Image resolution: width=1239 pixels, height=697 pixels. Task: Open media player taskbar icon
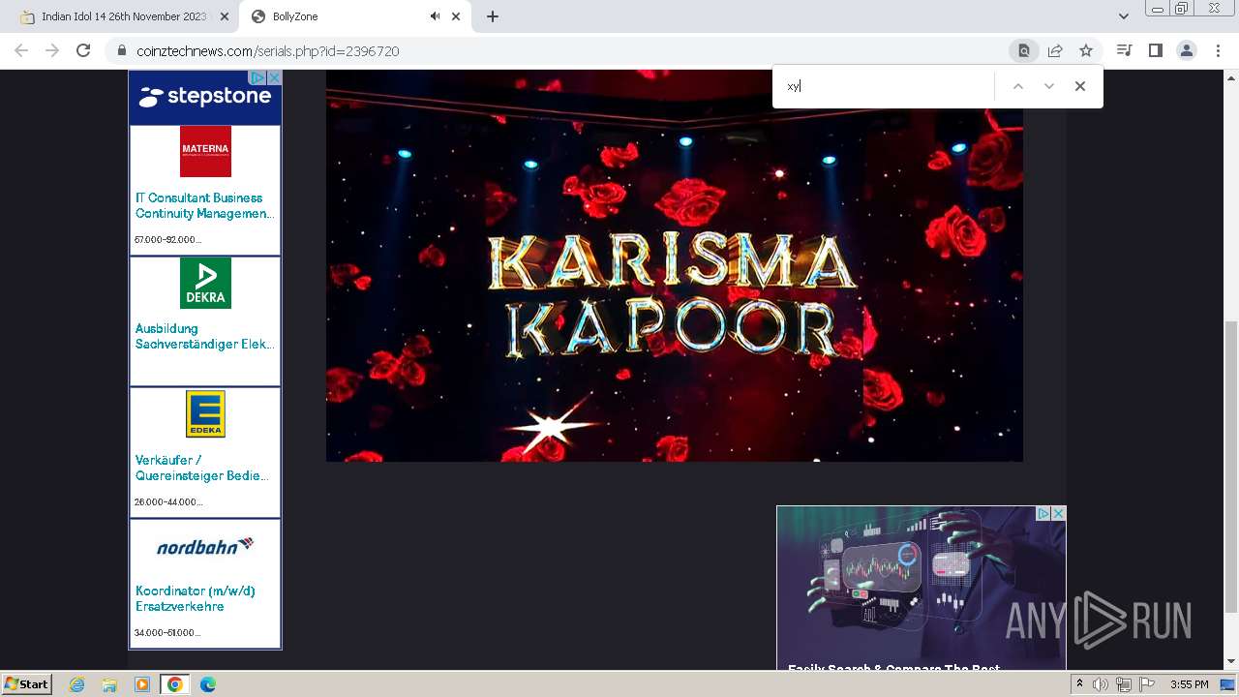pos(142,684)
